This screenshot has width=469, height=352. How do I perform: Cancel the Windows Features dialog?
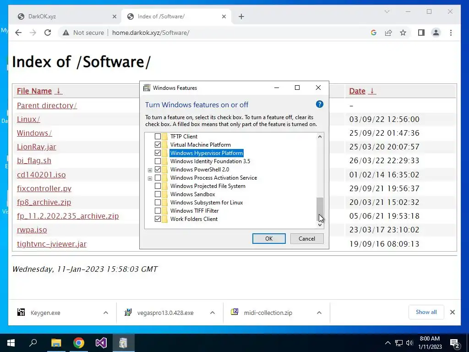(307, 238)
